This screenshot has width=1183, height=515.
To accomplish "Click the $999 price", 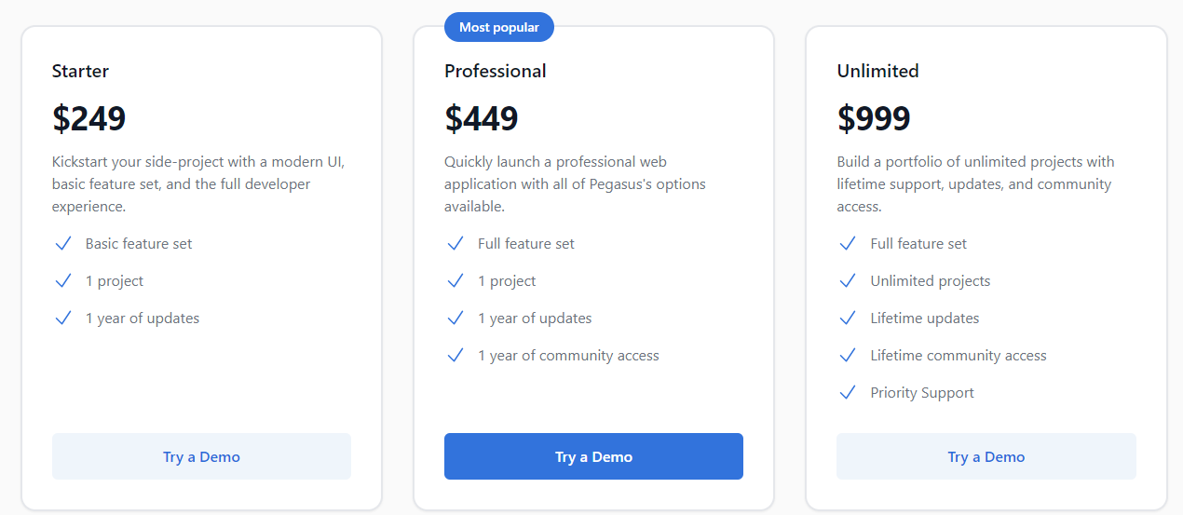I will click(874, 118).
